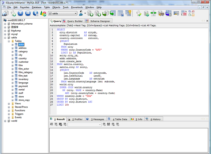Screen dimensions: 211x154
Task: Click the Execute All Queries icon
Action: (28, 13)
